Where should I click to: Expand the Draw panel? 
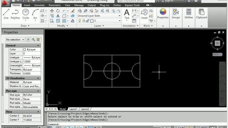coord(25,26)
